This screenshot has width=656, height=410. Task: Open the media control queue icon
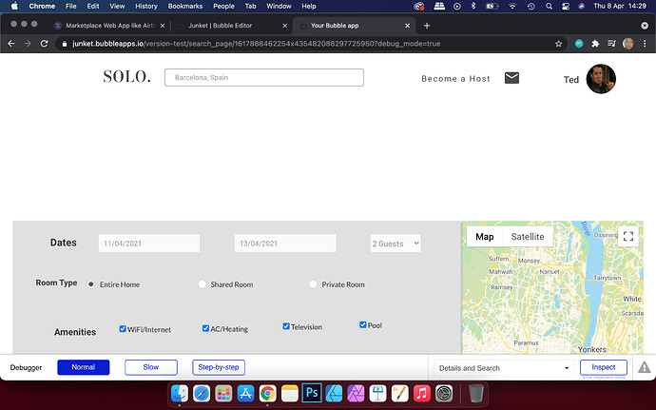coord(611,44)
